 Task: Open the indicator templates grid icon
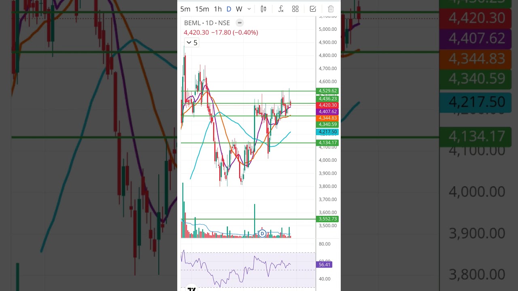(x=295, y=9)
